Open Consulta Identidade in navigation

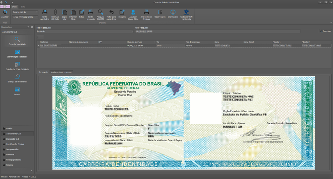pos(17,41)
